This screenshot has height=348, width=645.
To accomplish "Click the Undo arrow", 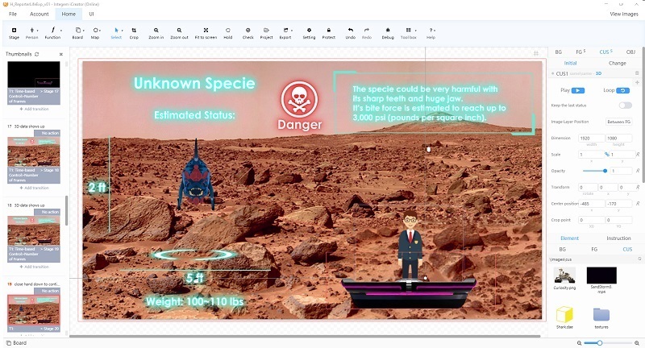I will pos(351,30).
